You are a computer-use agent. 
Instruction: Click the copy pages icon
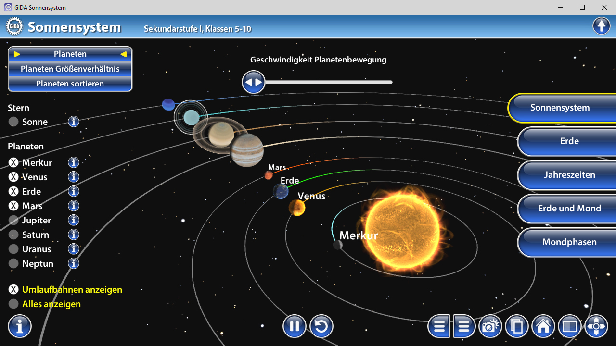516,327
